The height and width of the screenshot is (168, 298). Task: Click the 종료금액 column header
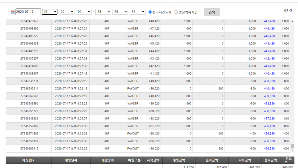[x=271, y=160]
